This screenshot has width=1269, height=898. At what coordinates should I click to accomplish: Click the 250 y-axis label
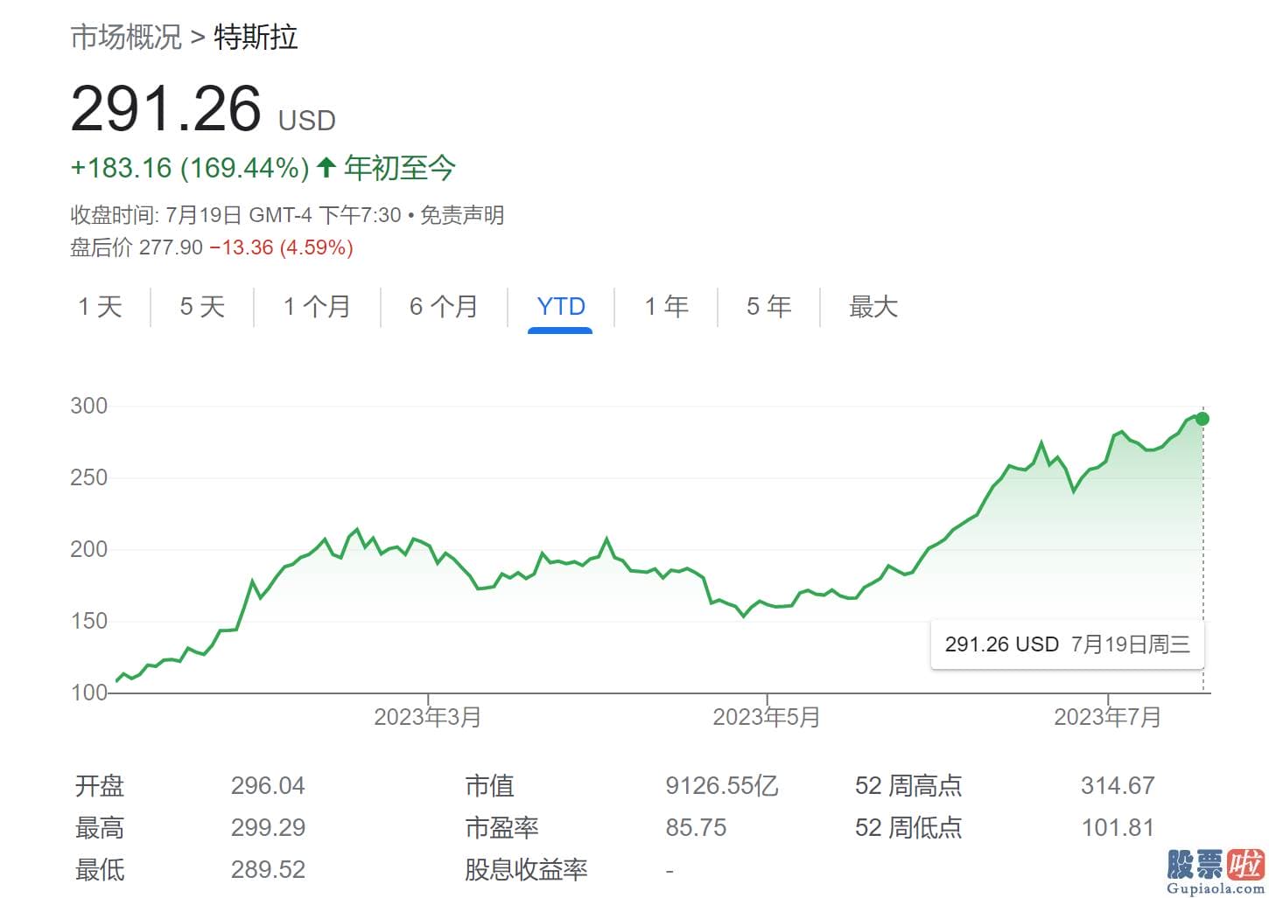[89, 477]
